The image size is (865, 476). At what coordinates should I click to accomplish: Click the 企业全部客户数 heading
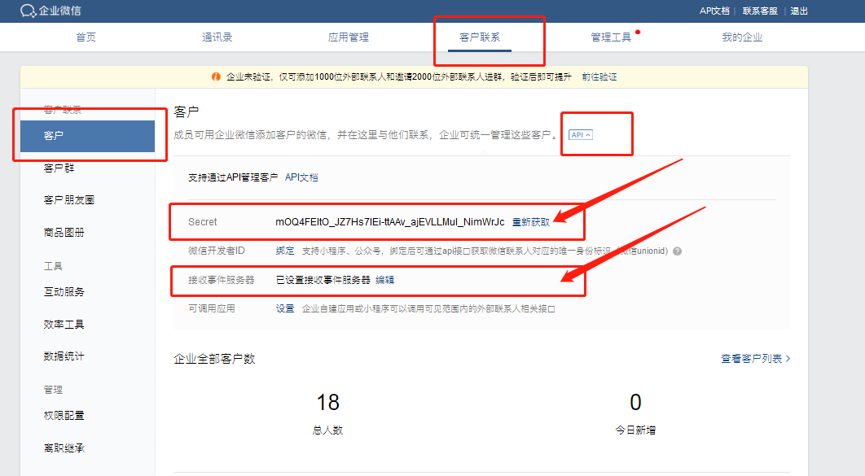[x=214, y=359]
